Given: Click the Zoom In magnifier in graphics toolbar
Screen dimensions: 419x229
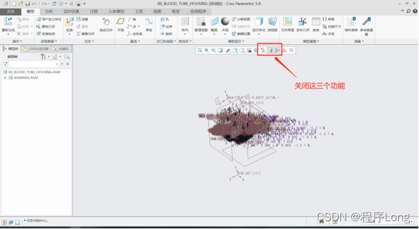Looking at the screenshot, I should [206, 50].
